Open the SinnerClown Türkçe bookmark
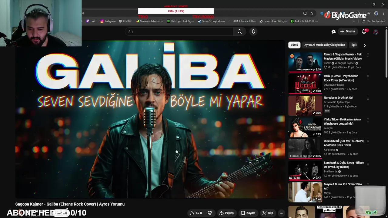This screenshot has height=218, width=388. (273, 21)
